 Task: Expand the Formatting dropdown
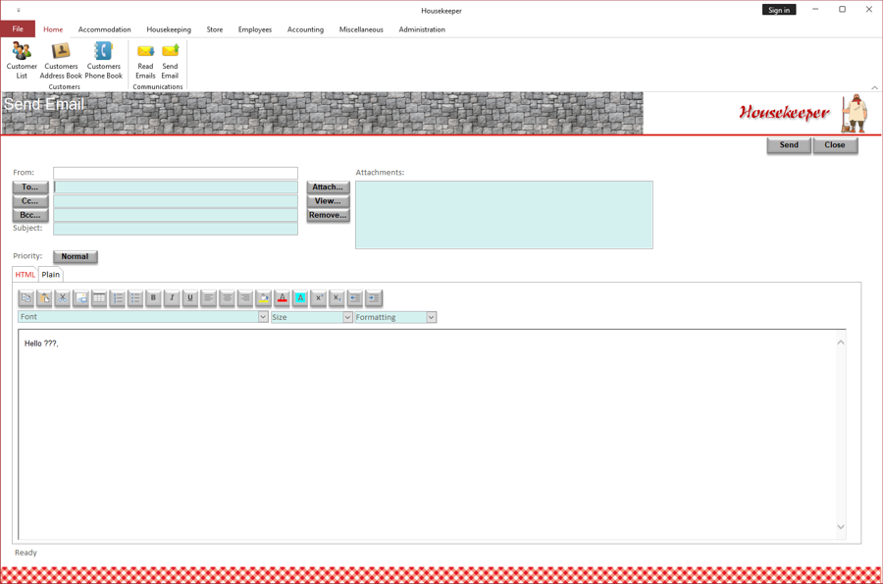[x=431, y=317]
